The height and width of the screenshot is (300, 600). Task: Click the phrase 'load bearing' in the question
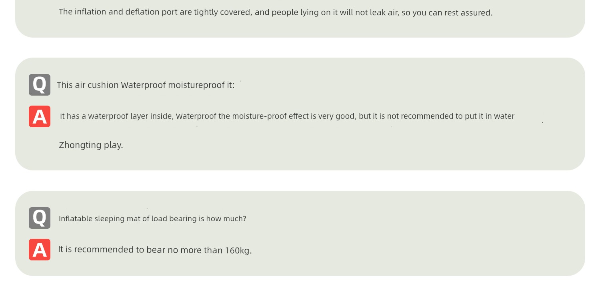click(x=174, y=219)
